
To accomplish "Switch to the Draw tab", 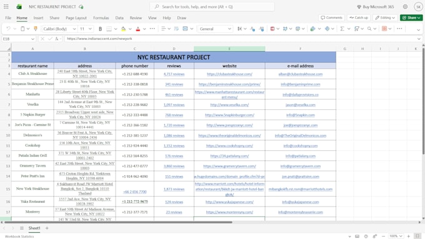I will (x=182, y=18).
